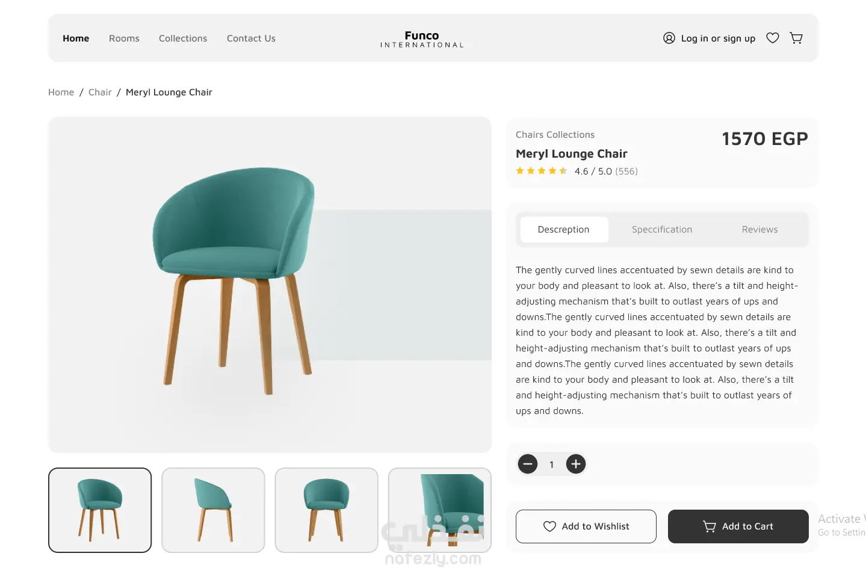Select the side-view chair thumbnail
866x568 pixels.
click(213, 510)
